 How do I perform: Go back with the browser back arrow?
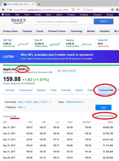[3, 10]
